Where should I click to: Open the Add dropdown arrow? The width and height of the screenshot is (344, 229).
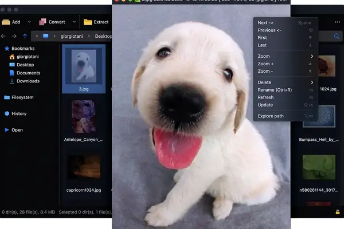29,22
